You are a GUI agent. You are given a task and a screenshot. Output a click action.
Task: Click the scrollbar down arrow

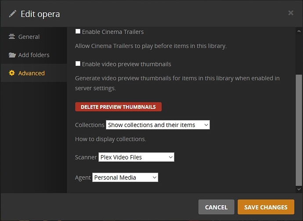tap(299, 189)
